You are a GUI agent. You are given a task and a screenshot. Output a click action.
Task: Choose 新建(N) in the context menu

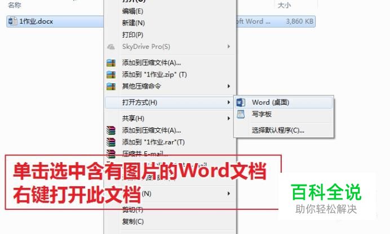(x=134, y=23)
